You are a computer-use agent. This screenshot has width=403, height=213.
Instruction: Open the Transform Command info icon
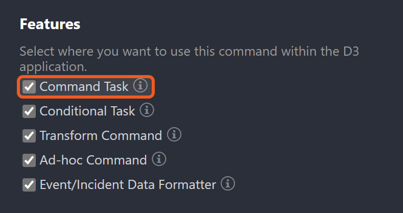coord(174,135)
